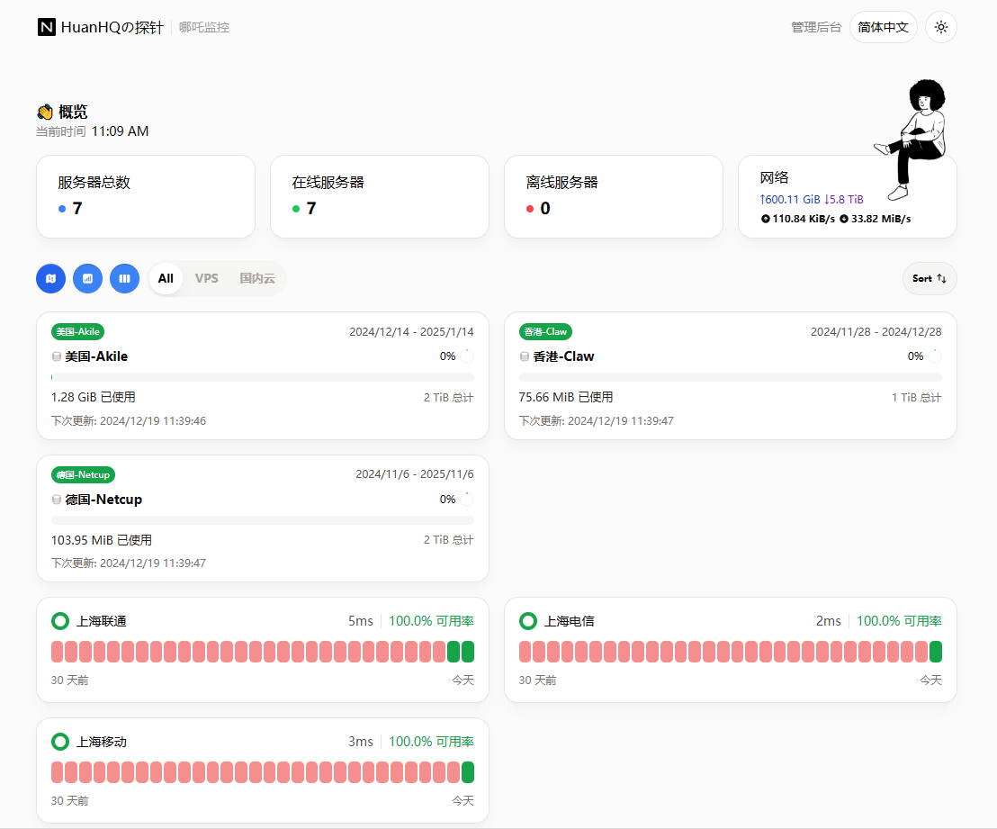Click the 上海联通 green status ring icon
This screenshot has width=997, height=829.
(60, 621)
